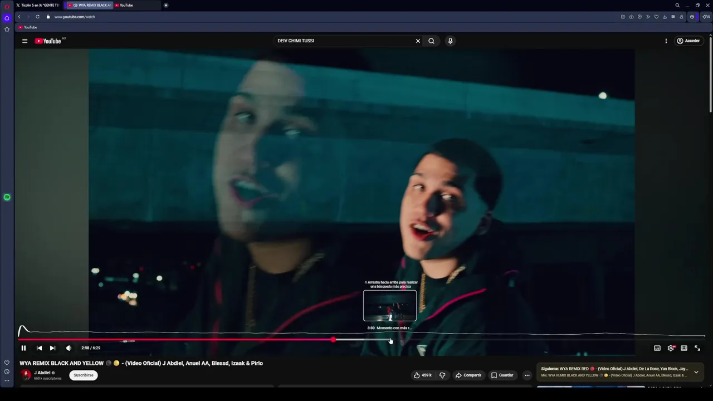Open the player settings gear
The height and width of the screenshot is (401, 713).
tap(671, 348)
